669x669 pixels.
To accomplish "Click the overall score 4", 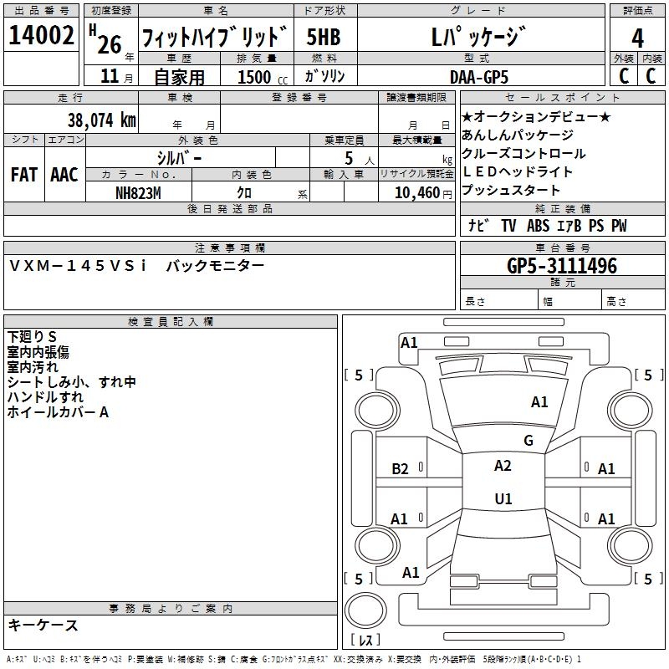I will tap(637, 38).
